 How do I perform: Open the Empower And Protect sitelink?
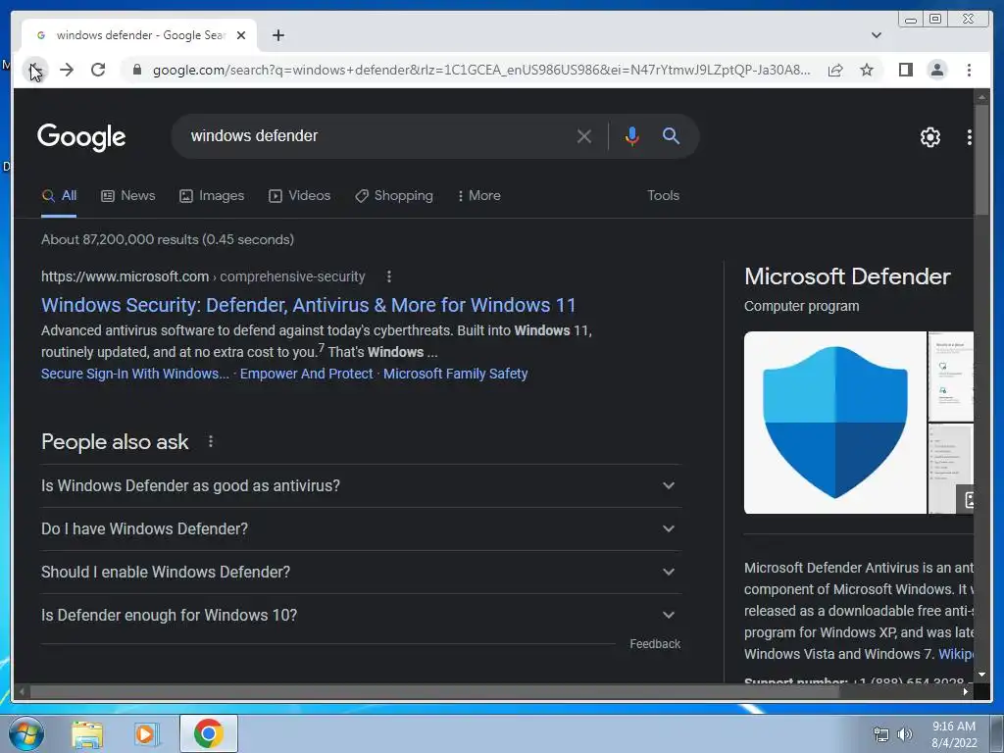click(306, 374)
